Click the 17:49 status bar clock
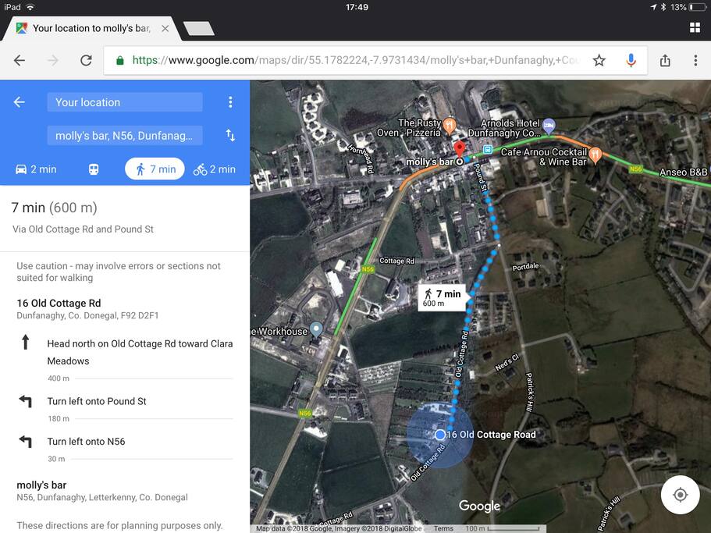The image size is (711, 533). click(x=357, y=7)
